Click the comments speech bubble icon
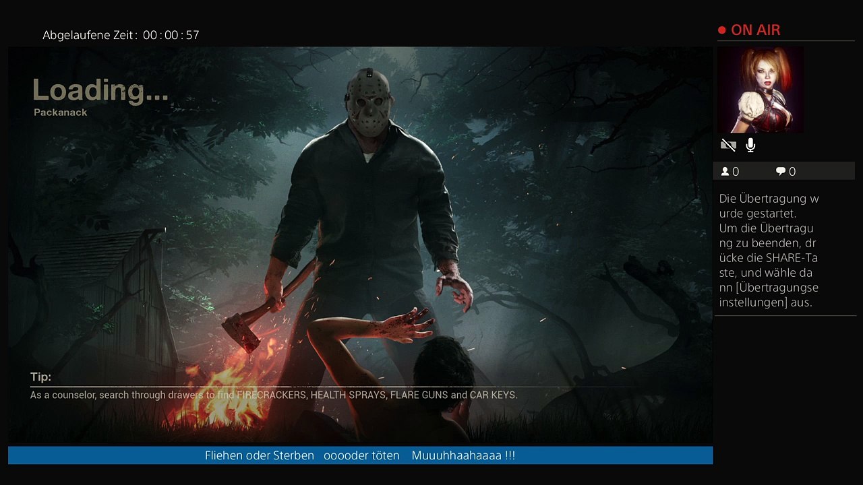 [781, 172]
